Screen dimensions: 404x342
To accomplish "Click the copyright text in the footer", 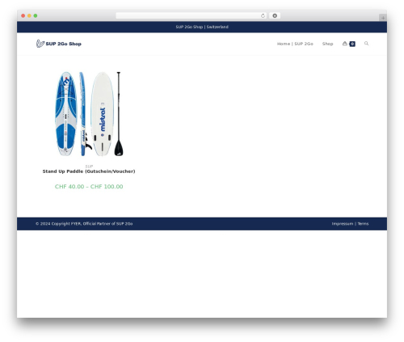I will click(x=84, y=224).
